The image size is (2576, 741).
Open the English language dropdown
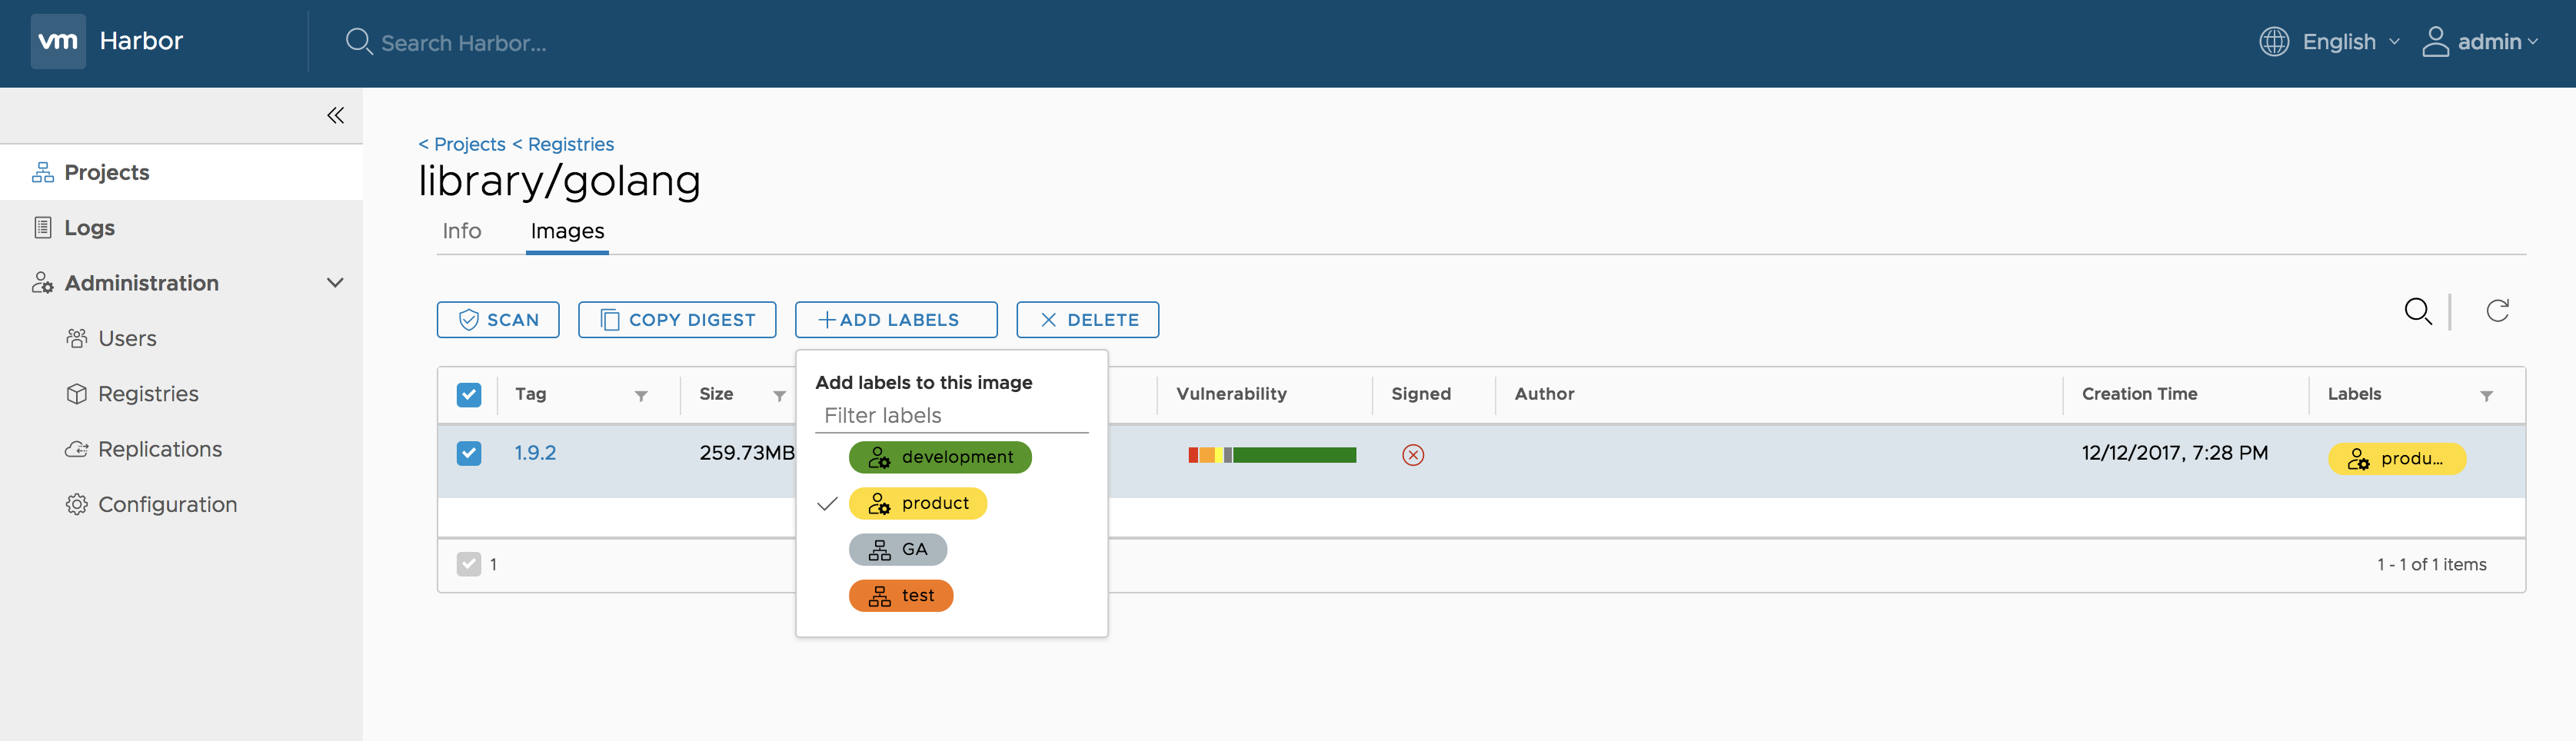2350,41
